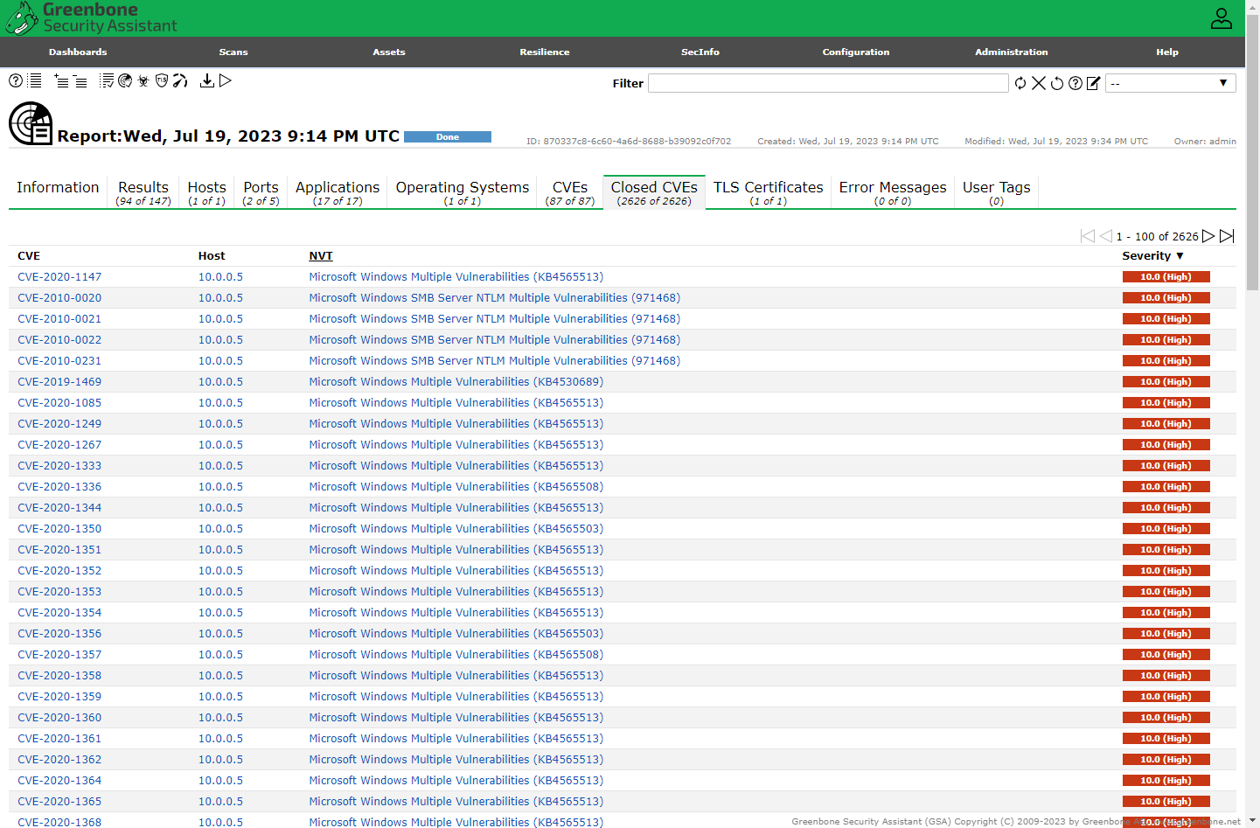Open the corresponding task icon
This screenshot has width=1260, height=828.
click(x=107, y=80)
